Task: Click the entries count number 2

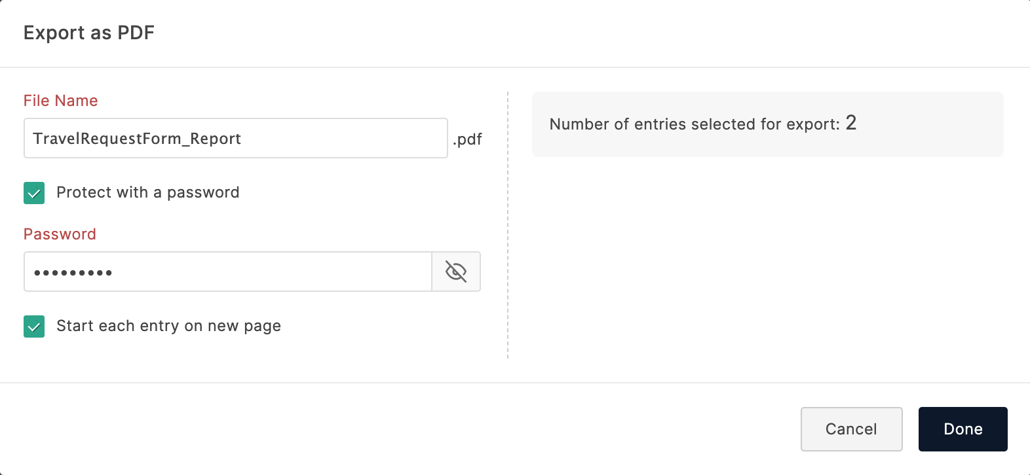Action: (851, 123)
